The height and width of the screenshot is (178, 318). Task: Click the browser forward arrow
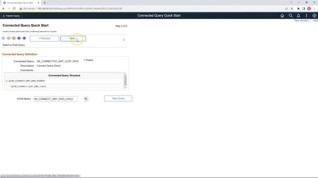click(x=9, y=9)
